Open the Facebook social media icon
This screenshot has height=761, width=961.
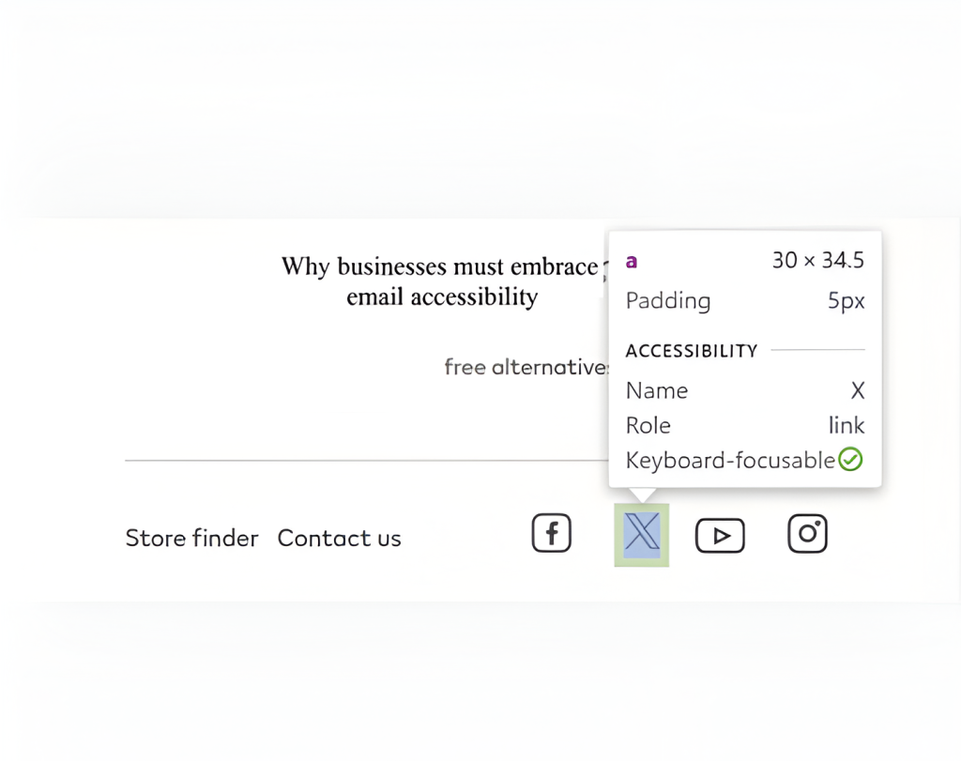pos(552,534)
